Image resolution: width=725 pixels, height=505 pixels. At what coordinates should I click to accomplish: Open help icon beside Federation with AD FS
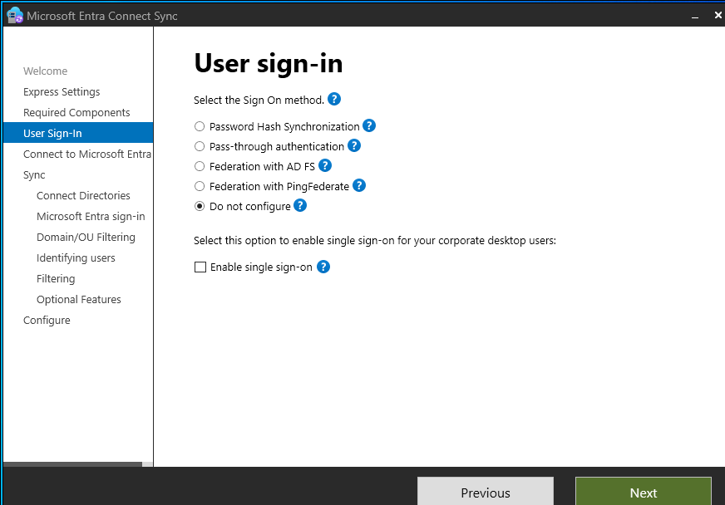[325, 165]
